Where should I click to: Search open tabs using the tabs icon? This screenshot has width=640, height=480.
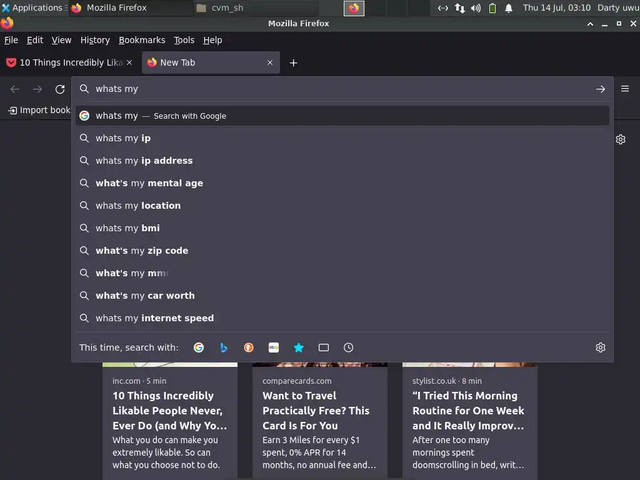click(324, 347)
